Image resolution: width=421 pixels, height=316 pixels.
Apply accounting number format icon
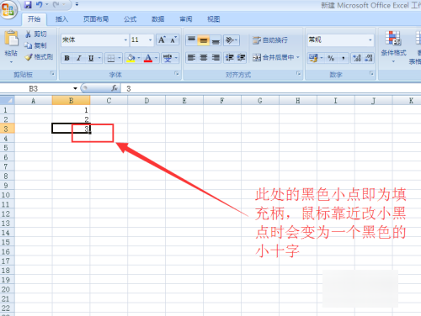click(x=313, y=58)
